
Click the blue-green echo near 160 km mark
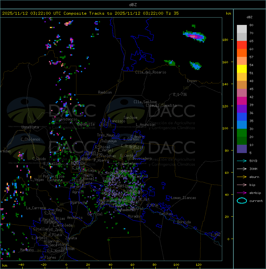[195, 65]
